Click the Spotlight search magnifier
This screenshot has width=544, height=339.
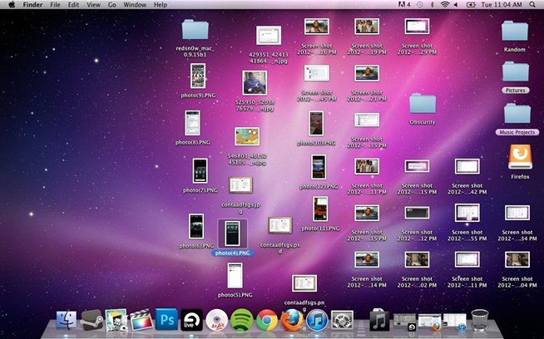(532, 5)
